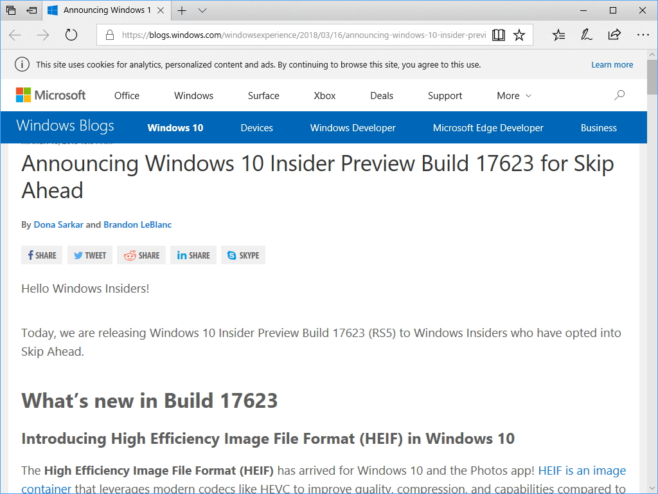
Task: Toggle reading view in the address bar
Action: [499, 35]
